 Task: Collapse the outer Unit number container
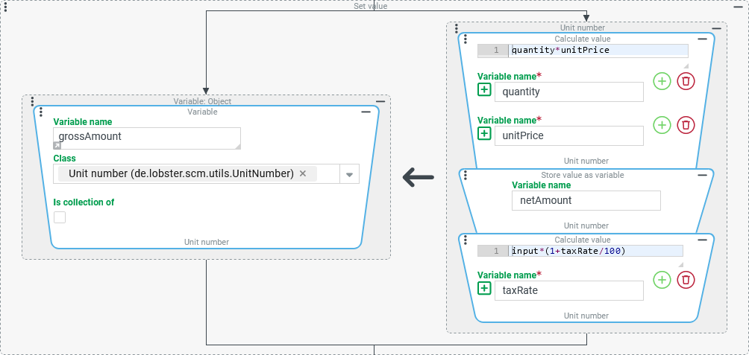coord(716,28)
